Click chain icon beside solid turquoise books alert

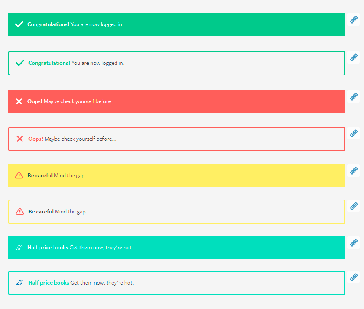tap(354, 242)
